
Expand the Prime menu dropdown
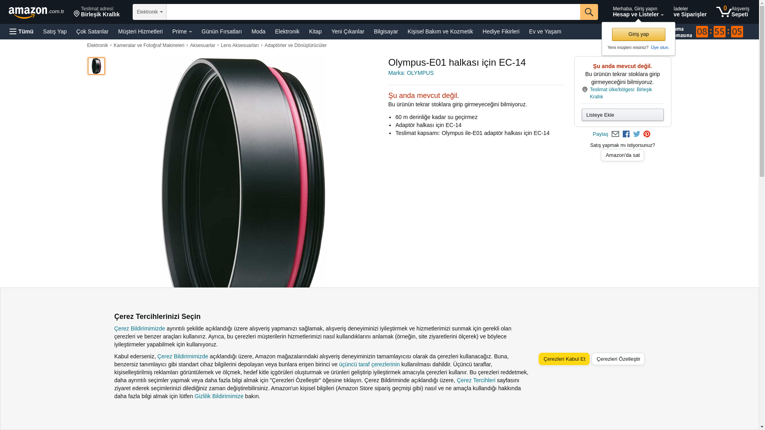(x=182, y=31)
